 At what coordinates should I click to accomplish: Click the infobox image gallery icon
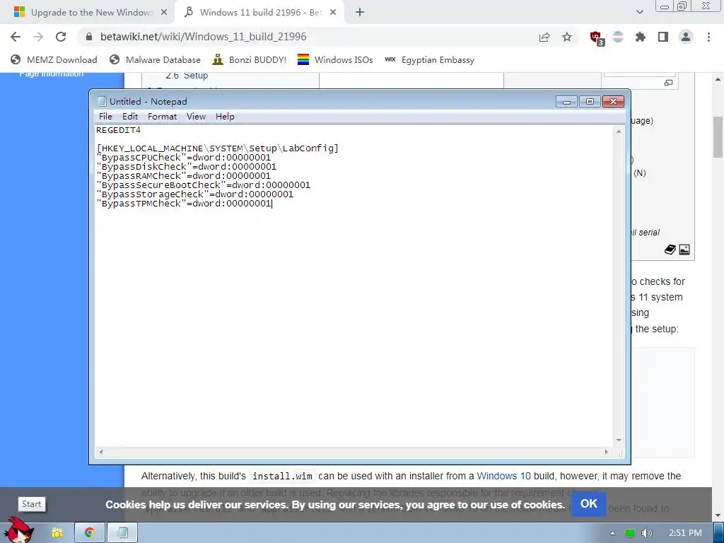point(684,250)
